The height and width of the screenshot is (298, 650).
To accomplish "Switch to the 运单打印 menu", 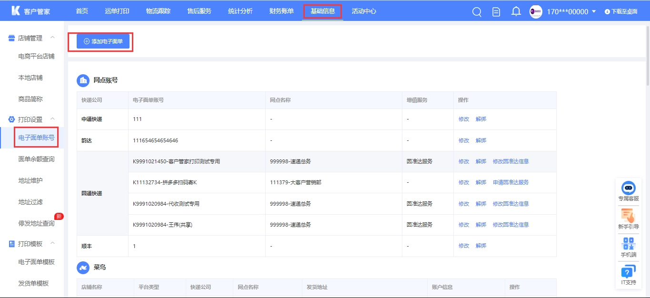I will click(117, 11).
